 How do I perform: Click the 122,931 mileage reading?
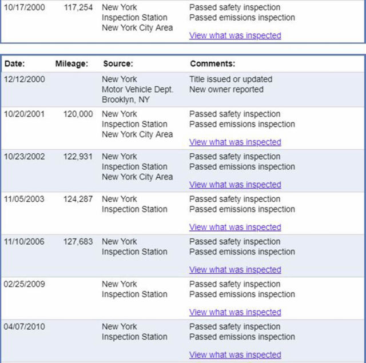(78, 157)
